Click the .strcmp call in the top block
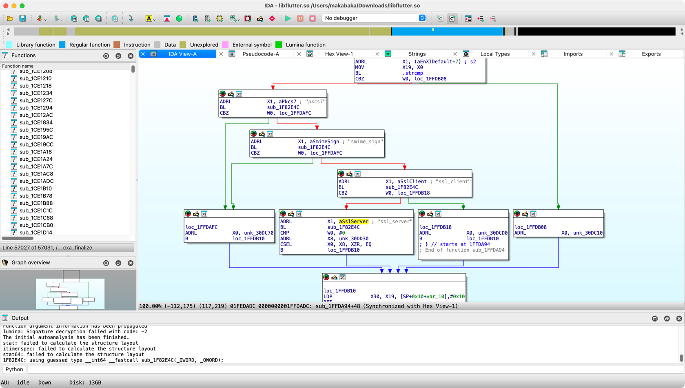The height and width of the screenshot is (388, 685). (412, 73)
